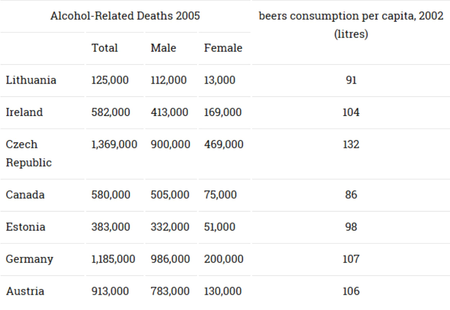Click the Austria row label
The image size is (450, 310).
coord(25,291)
